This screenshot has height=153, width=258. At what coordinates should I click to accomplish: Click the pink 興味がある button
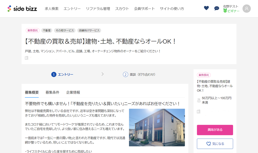click(x=215, y=130)
